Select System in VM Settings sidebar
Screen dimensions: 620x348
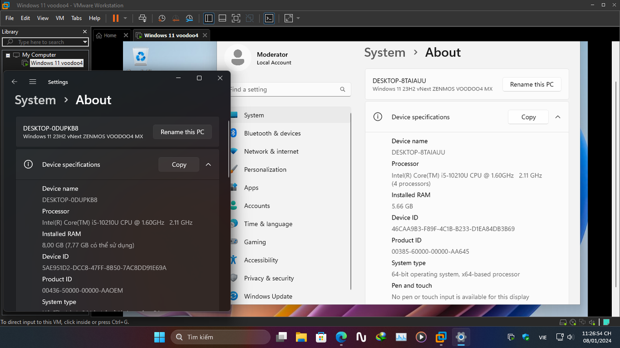pos(290,115)
